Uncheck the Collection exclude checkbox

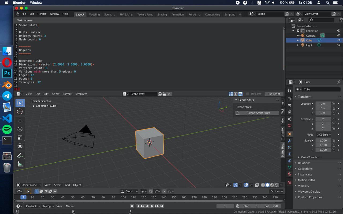298,31
